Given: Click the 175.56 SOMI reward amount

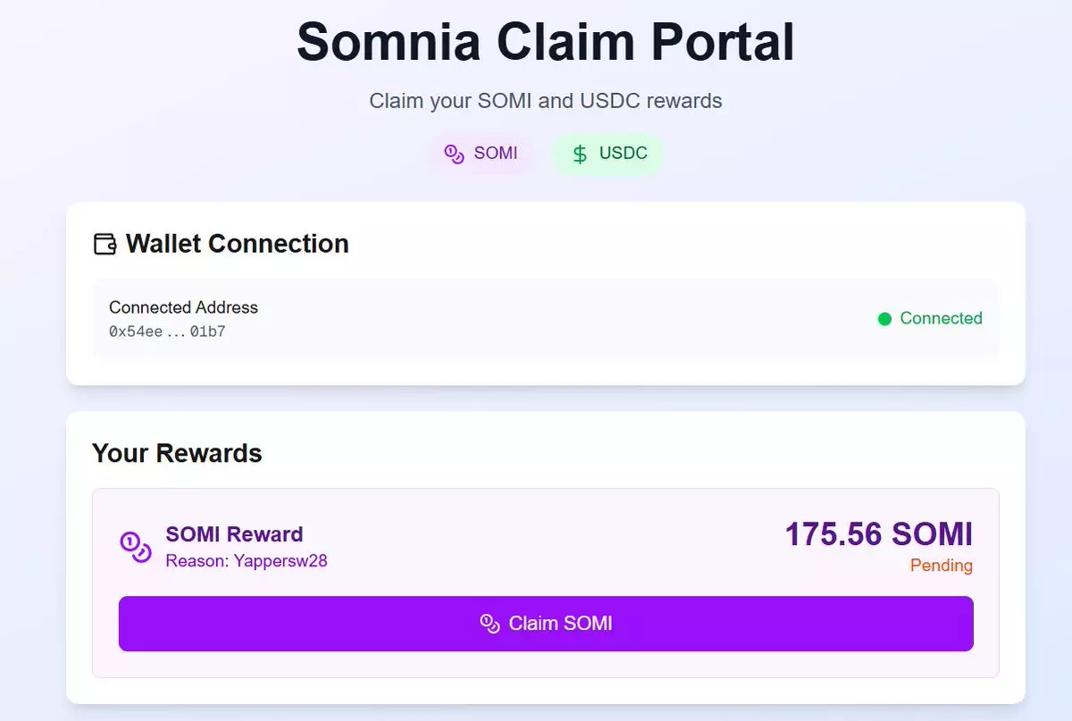Looking at the screenshot, I should (x=878, y=534).
